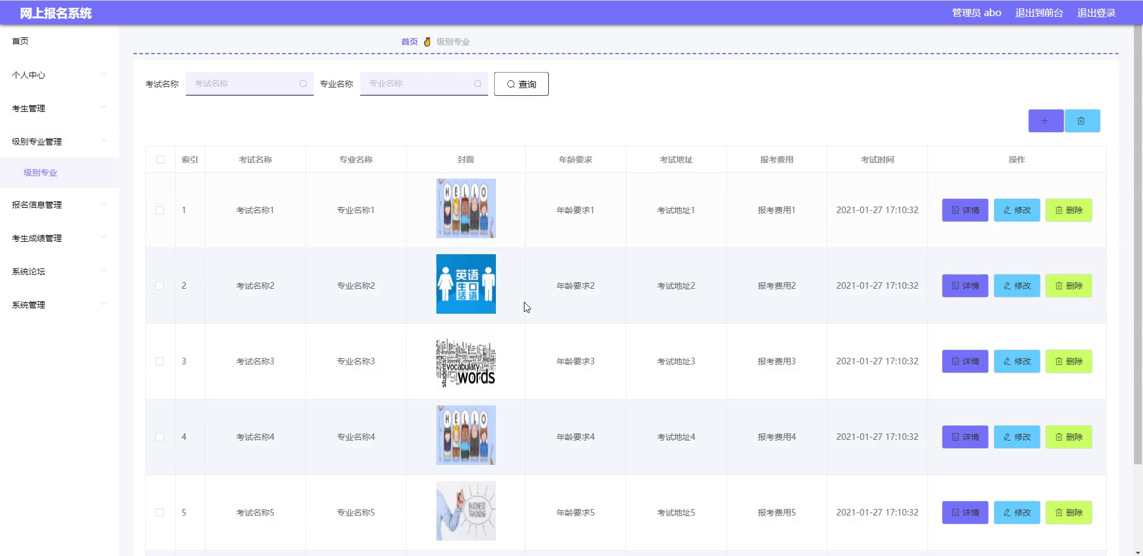This screenshot has width=1143, height=556.
Task: Click 删除 for row 考试名称5
Action: click(1069, 513)
